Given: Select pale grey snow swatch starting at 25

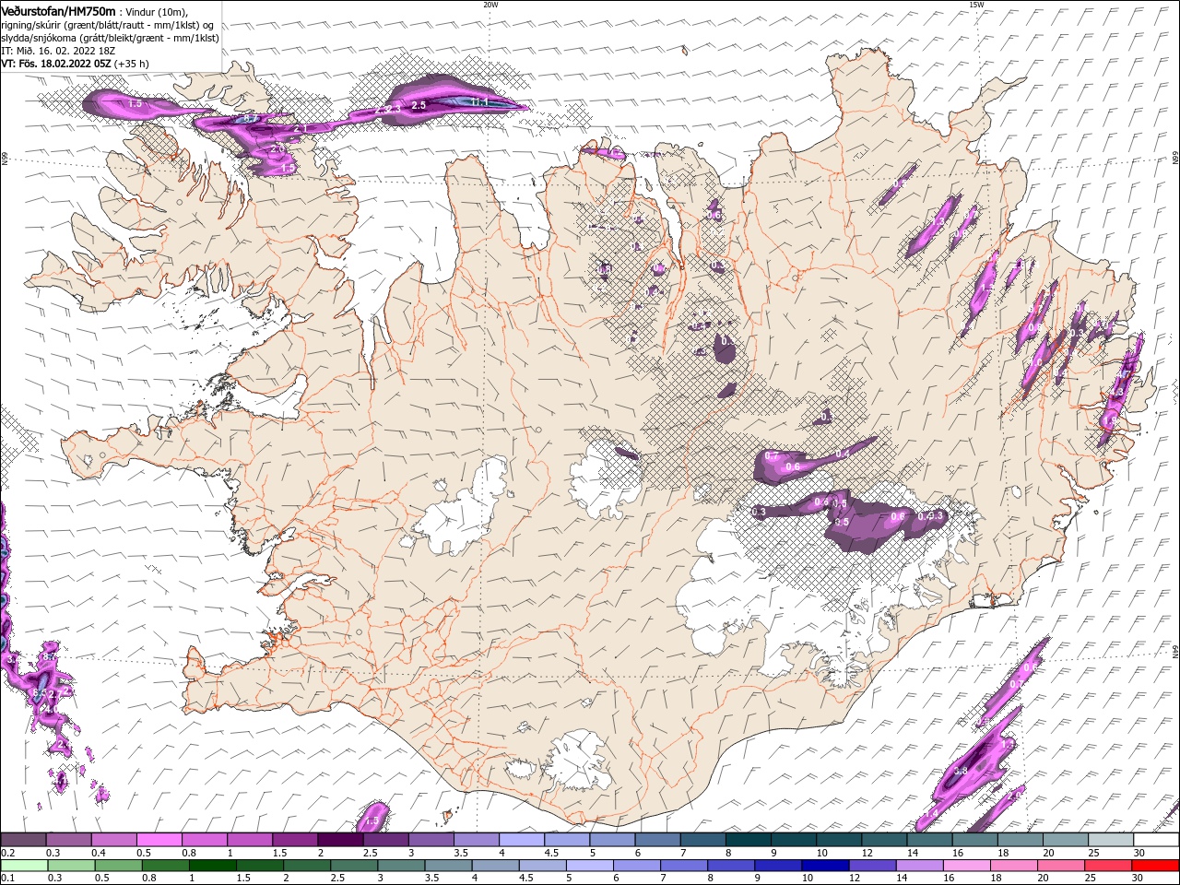Looking at the screenshot, I should (x=1111, y=840).
